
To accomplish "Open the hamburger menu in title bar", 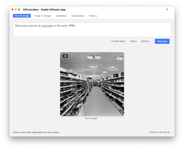I will click(x=167, y=9).
